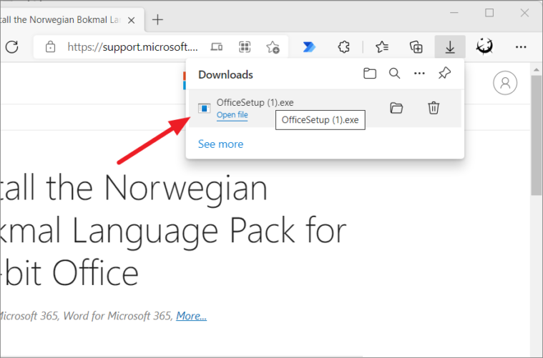Image resolution: width=543 pixels, height=358 pixels.
Task: Click the QR code generator icon
Action: coord(245,46)
